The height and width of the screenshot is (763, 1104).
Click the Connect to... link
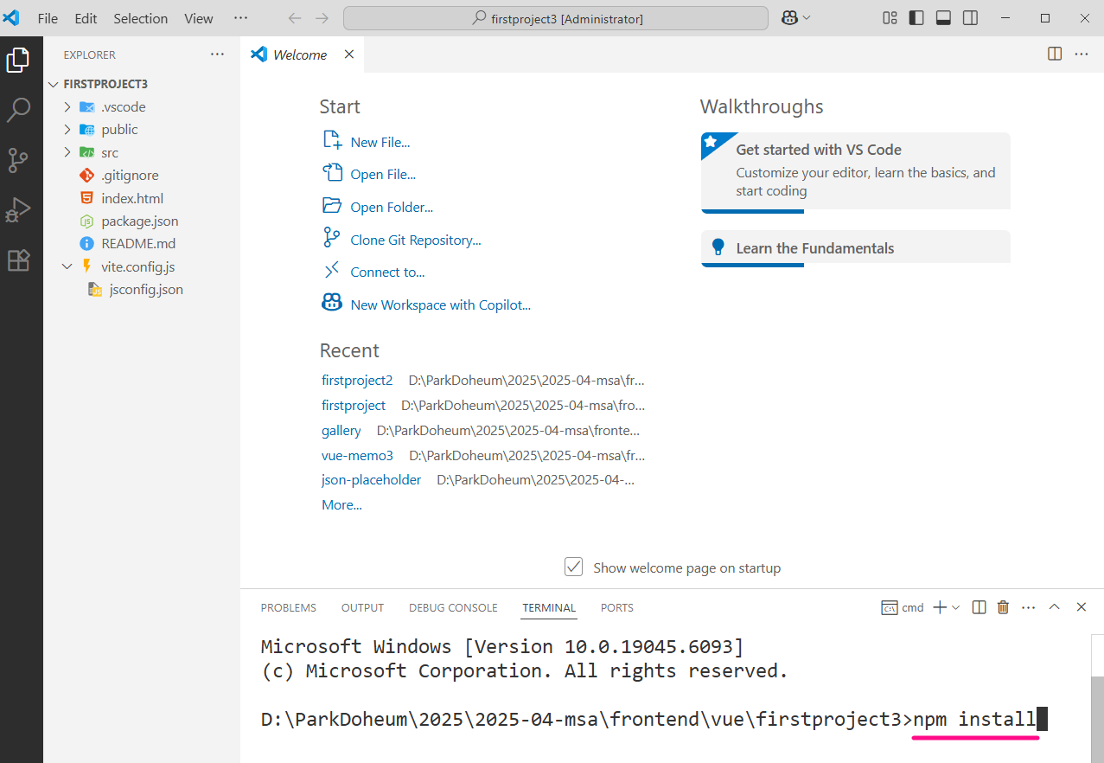387,272
